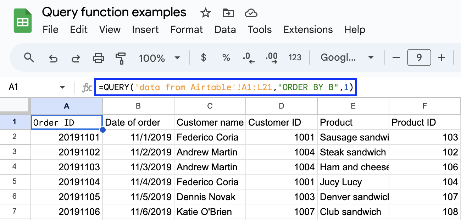Viewport: 461px width, 220px height.
Task: Undo the last action
Action: click(53, 58)
